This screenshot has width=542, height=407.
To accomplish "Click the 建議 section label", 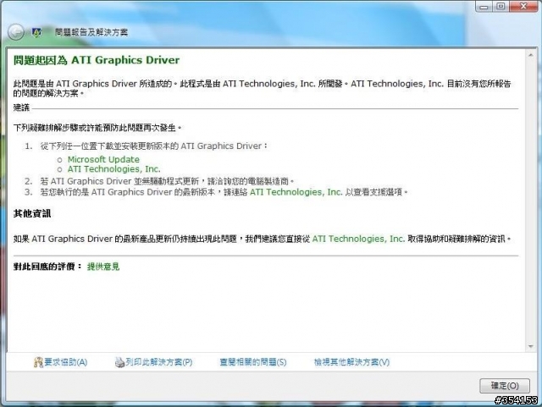I will coord(21,107).
